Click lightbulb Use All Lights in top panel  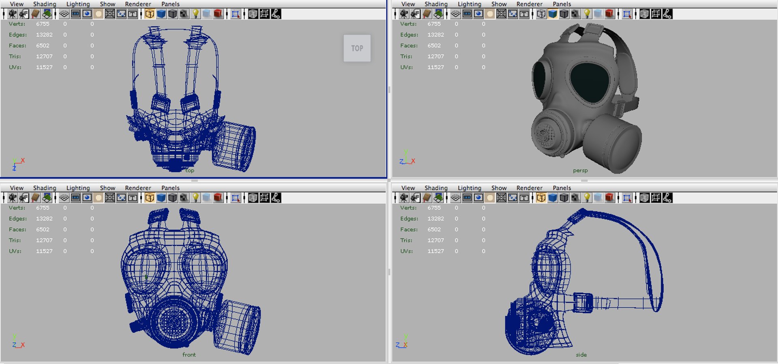196,14
